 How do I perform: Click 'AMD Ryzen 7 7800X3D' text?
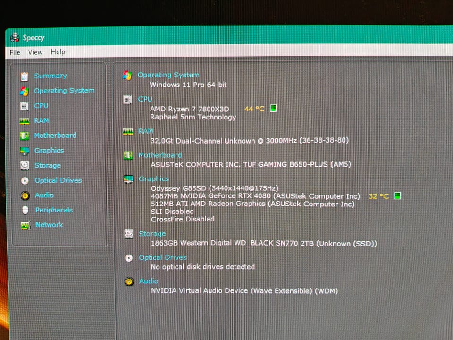coord(190,109)
